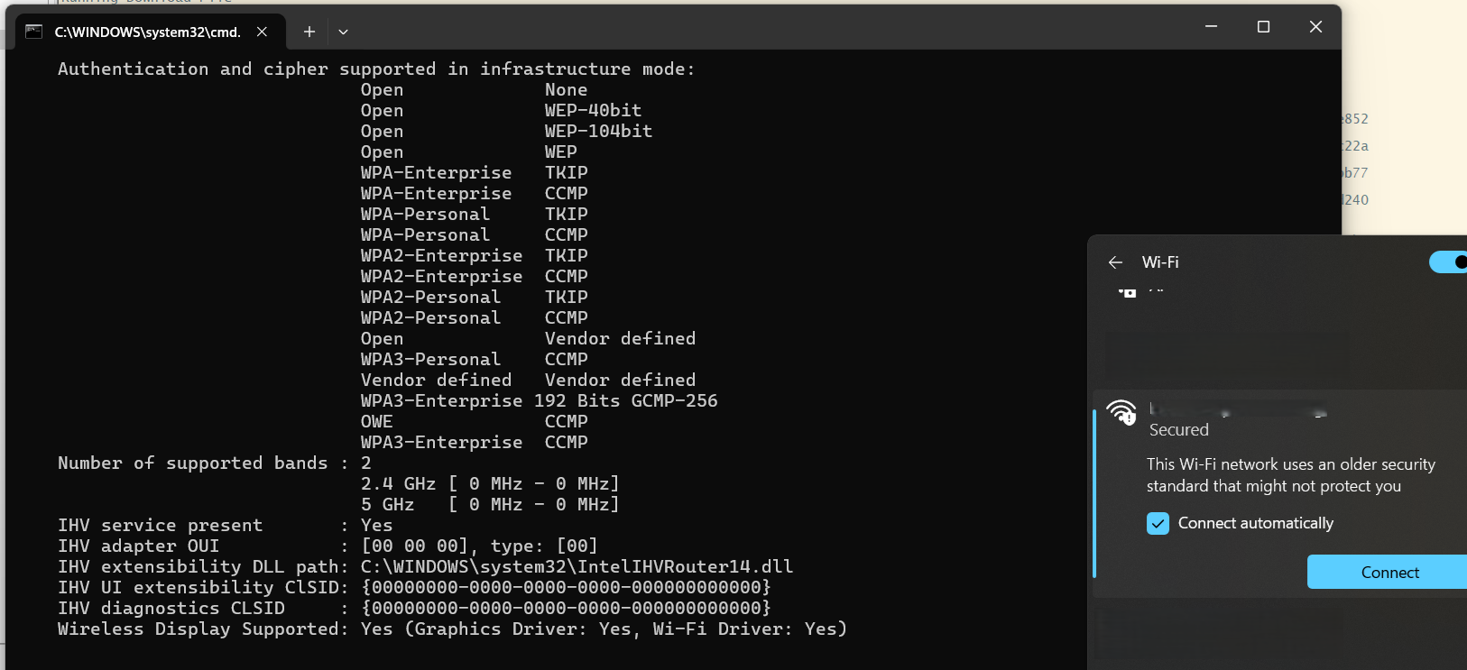Go back using the Wi-Fi panel arrow
Viewport: 1467px width, 670px height.
tap(1115, 262)
